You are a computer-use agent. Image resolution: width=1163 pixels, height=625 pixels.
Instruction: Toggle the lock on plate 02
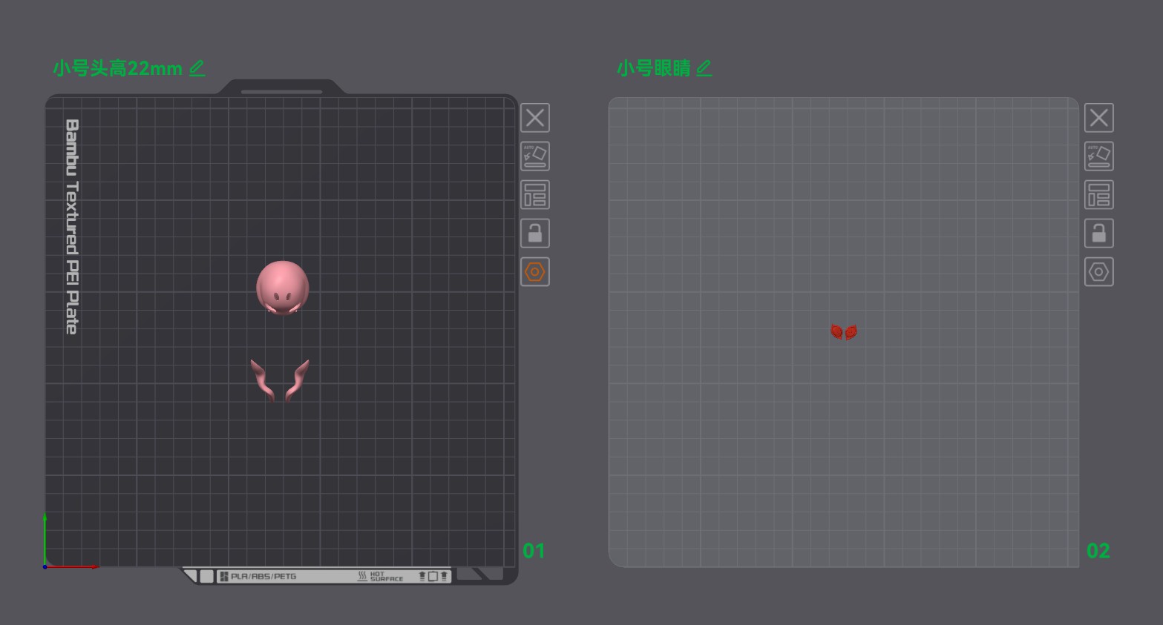click(x=1098, y=234)
